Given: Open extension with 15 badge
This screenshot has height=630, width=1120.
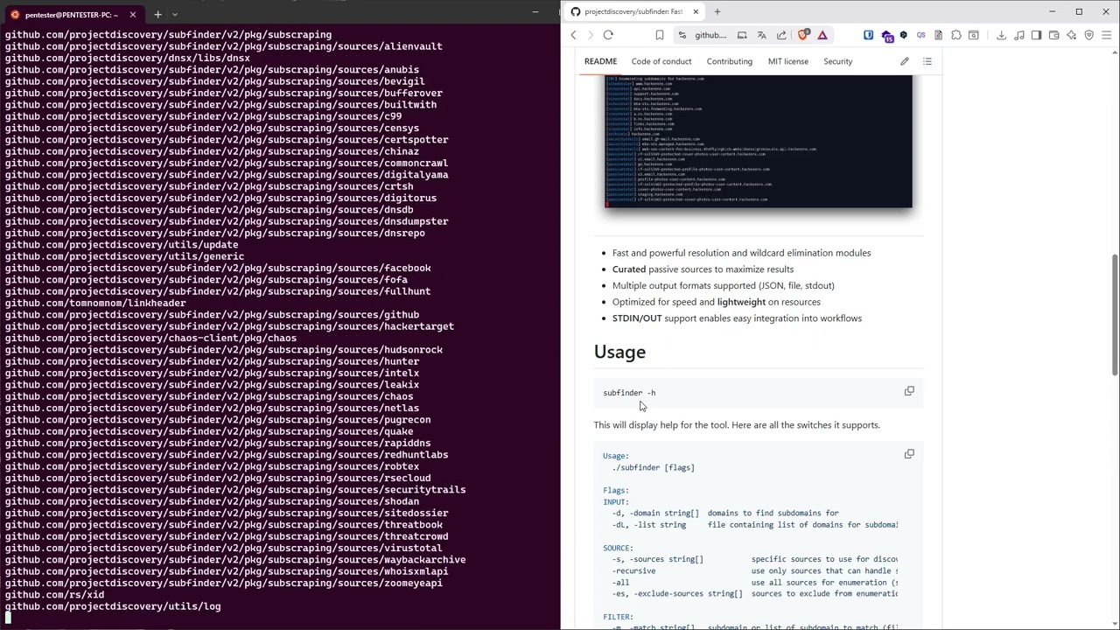Looking at the screenshot, I should (887, 36).
